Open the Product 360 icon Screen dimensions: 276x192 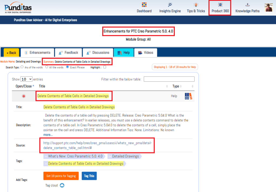tap(220, 5)
